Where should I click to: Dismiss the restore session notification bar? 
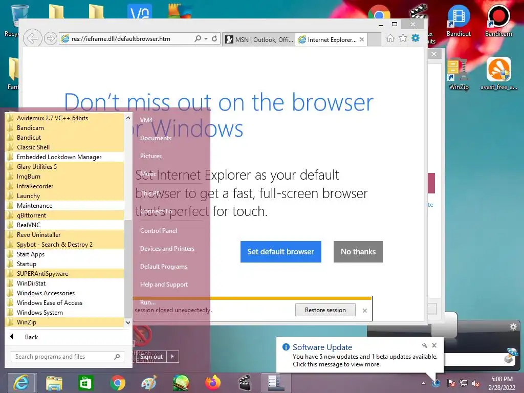pos(364,311)
